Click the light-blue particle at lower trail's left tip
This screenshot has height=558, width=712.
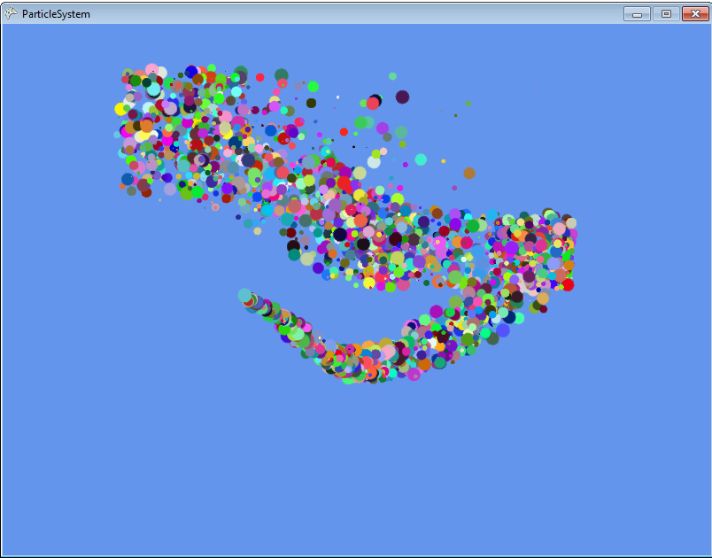244,295
